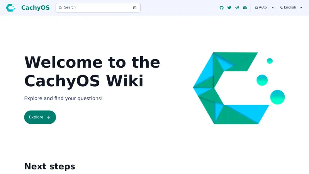This screenshot has width=309, height=174.
Task: Click the translate icon beside English
Action: click(x=281, y=8)
